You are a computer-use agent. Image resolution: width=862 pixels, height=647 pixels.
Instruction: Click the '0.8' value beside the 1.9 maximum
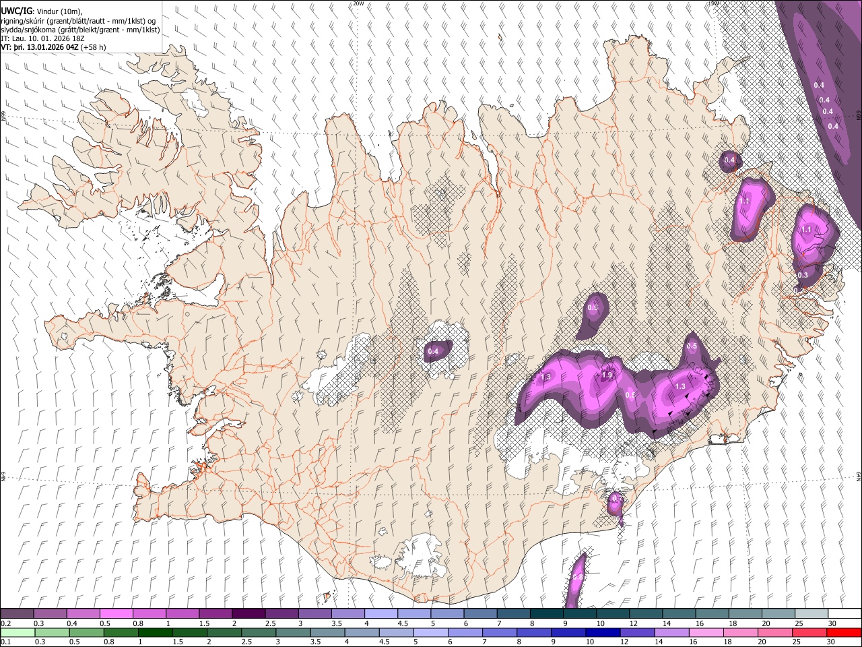click(x=630, y=395)
